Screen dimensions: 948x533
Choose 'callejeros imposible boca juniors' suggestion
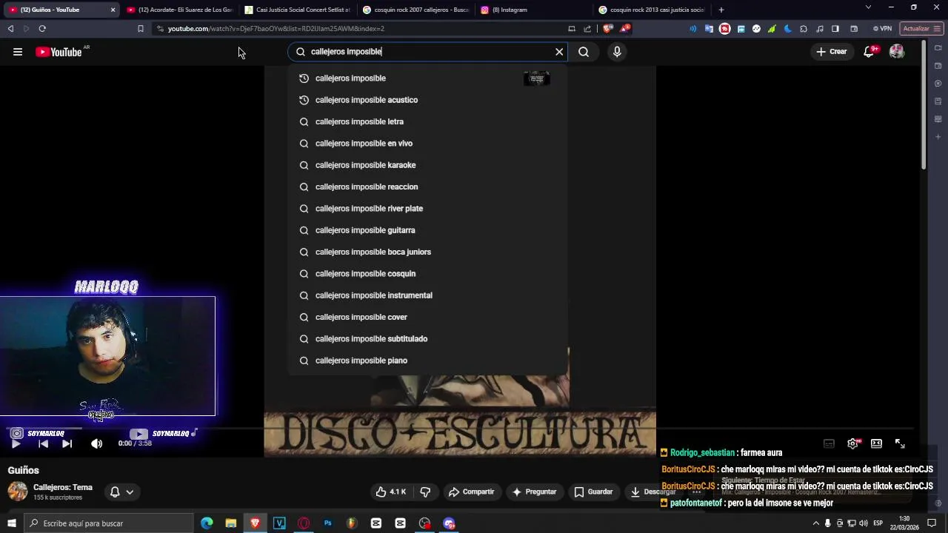click(428, 252)
